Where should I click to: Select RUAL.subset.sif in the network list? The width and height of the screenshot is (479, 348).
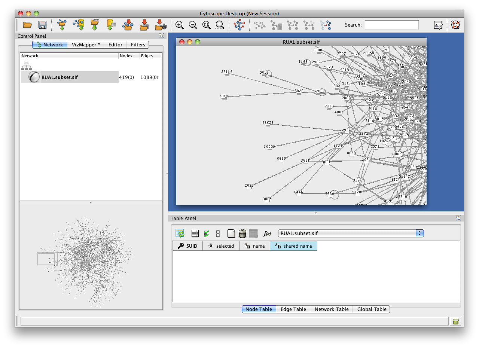60,77
